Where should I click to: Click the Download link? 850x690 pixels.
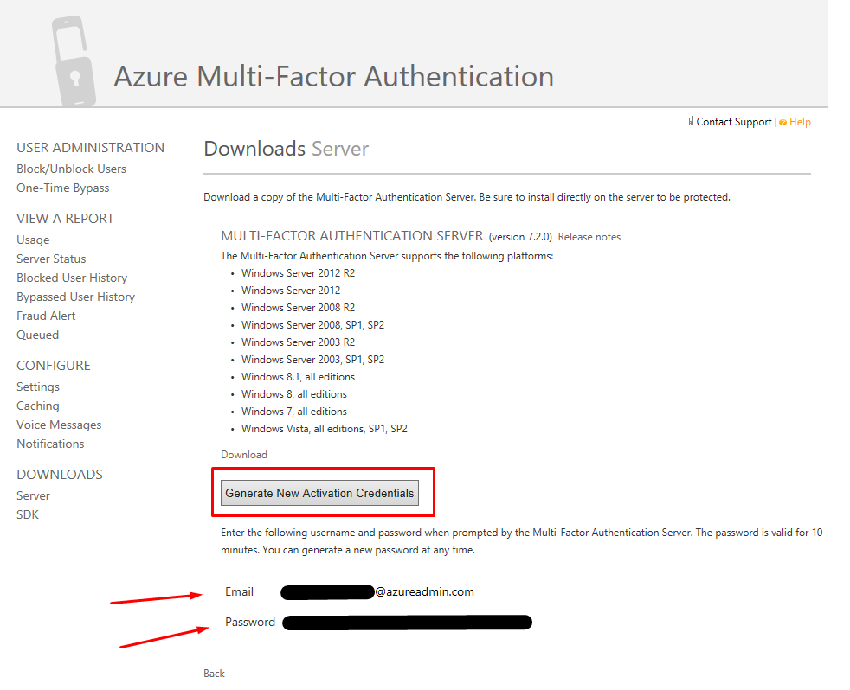(244, 455)
